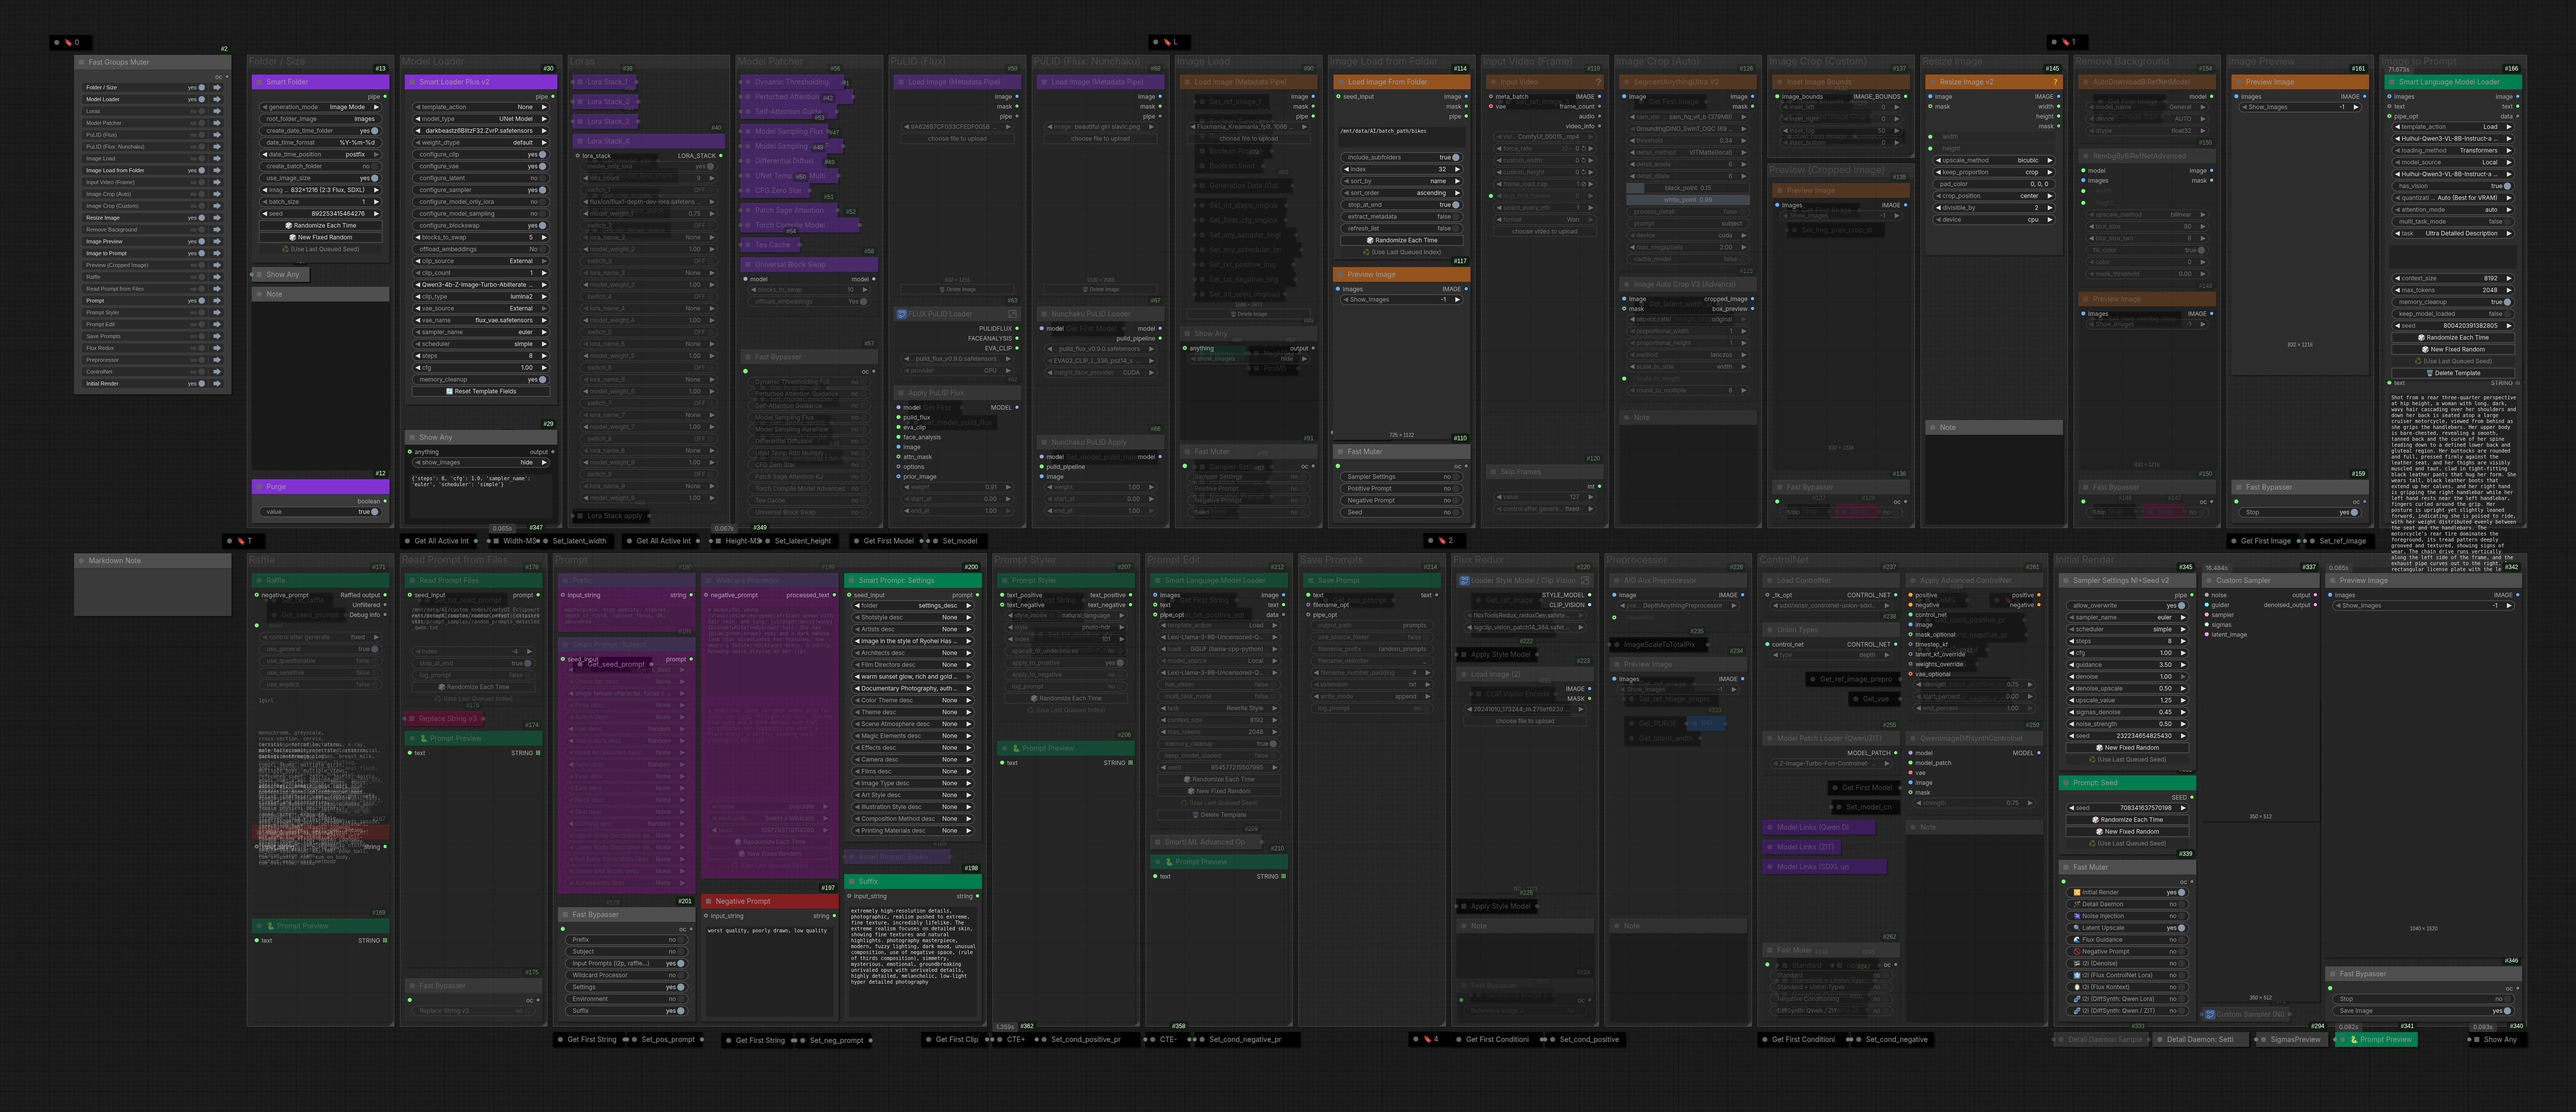Jump to Folder / Size group via arrow
The height and width of the screenshot is (1112, 2576).
[x=217, y=87]
